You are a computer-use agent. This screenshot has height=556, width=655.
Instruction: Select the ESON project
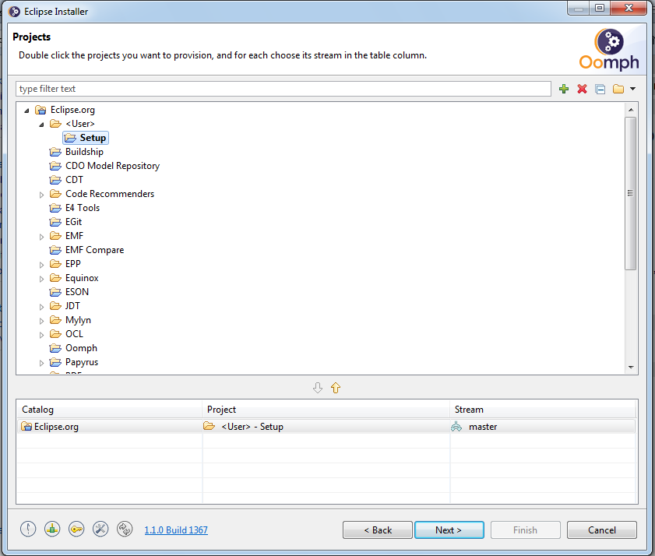pyautogui.click(x=77, y=292)
